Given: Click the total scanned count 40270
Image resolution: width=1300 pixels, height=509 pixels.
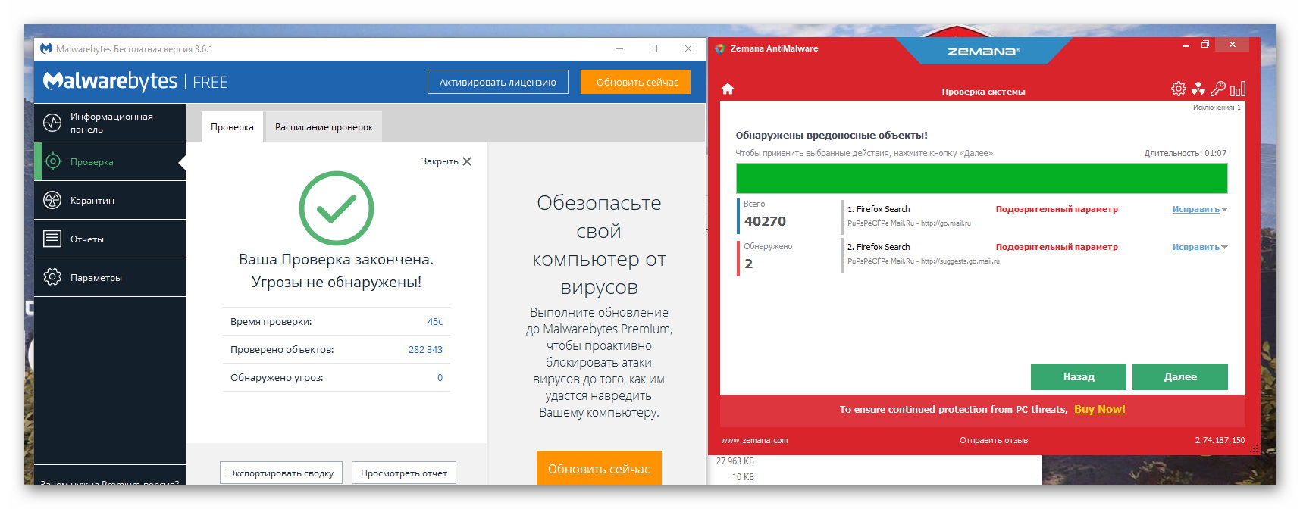Looking at the screenshot, I should click(x=765, y=221).
